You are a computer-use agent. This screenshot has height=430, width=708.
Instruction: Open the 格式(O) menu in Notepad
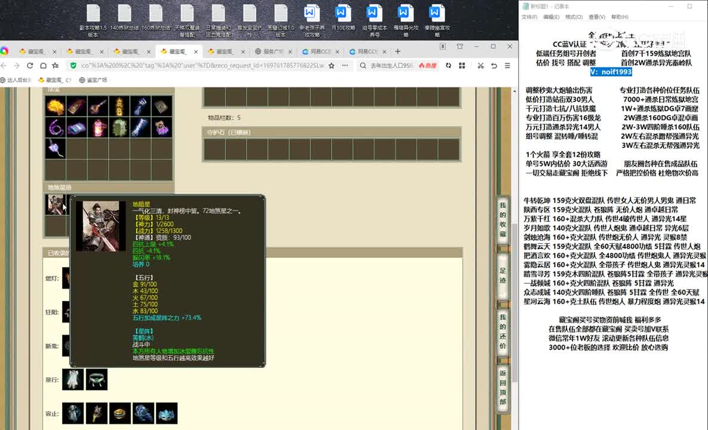tap(574, 17)
